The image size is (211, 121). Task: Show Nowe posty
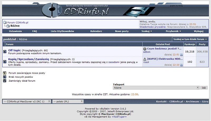click(x=122, y=31)
